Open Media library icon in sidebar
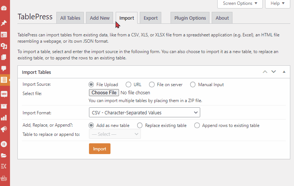294x186 pixels. point(4,46)
